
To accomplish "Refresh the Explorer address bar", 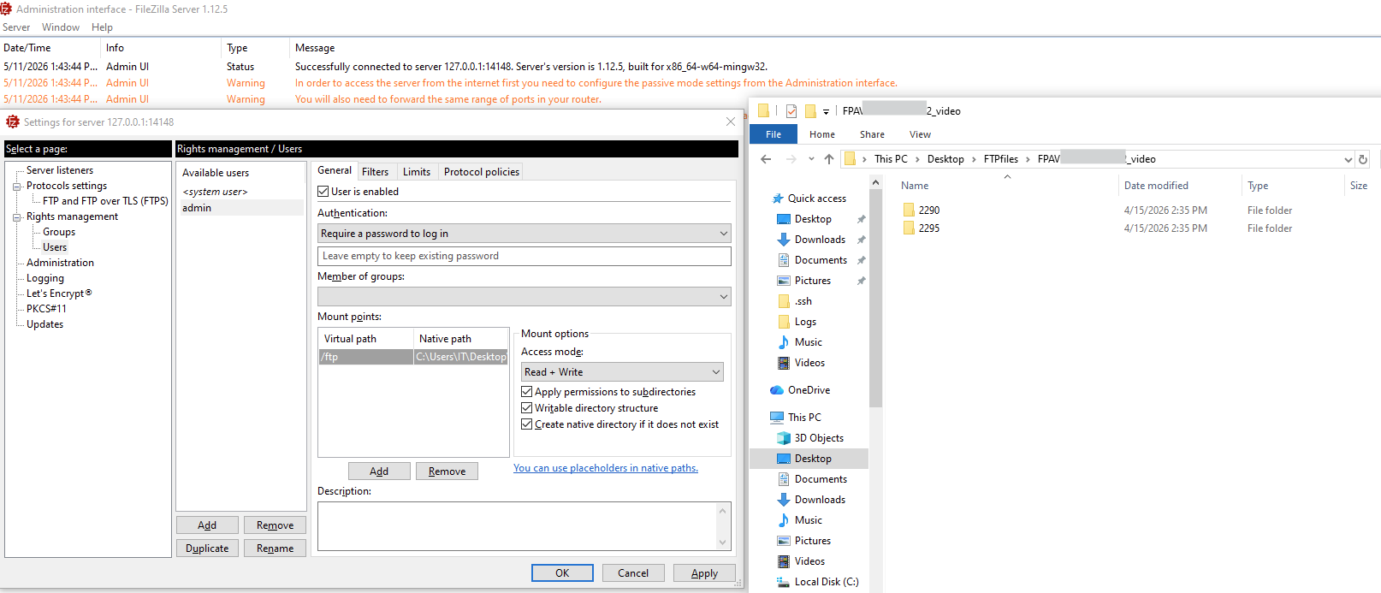I will point(1363,159).
